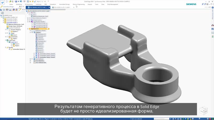This screenshot has width=214, height=120.
Task: Select the first pane tab icon in the docking panel
Action: point(1,10)
